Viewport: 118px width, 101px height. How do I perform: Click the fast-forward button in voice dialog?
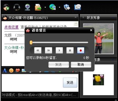(x=48, y=50)
